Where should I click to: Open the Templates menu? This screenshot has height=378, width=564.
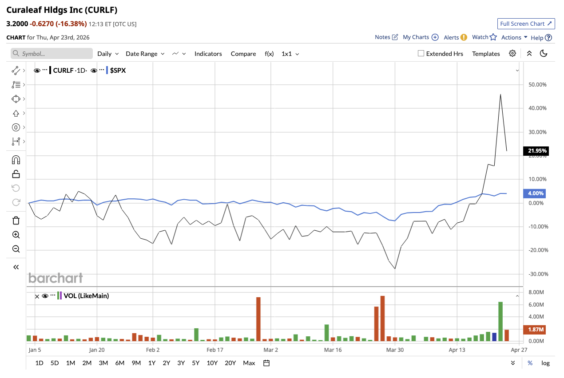click(486, 54)
